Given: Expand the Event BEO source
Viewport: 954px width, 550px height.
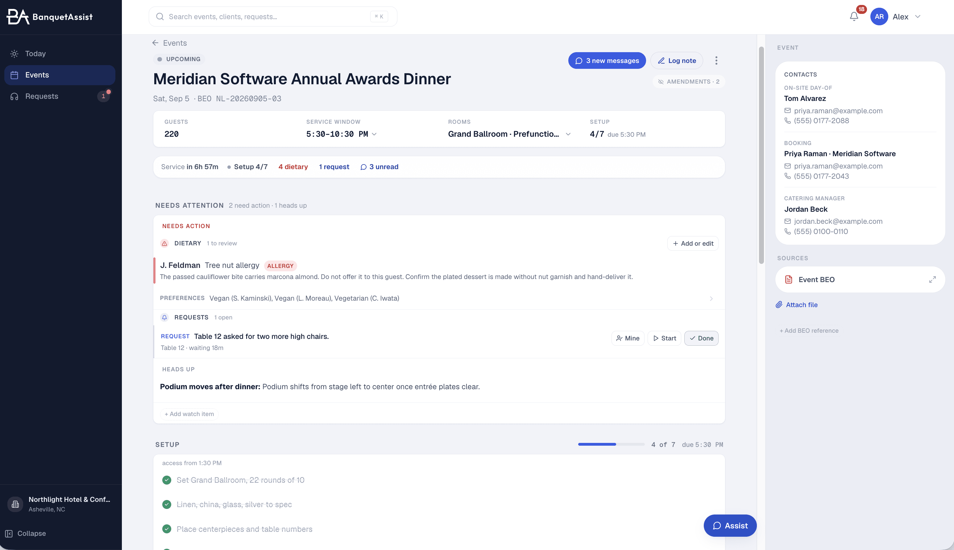Looking at the screenshot, I should click(932, 280).
